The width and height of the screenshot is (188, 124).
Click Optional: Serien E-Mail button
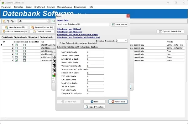pyautogui.click(x=170, y=32)
